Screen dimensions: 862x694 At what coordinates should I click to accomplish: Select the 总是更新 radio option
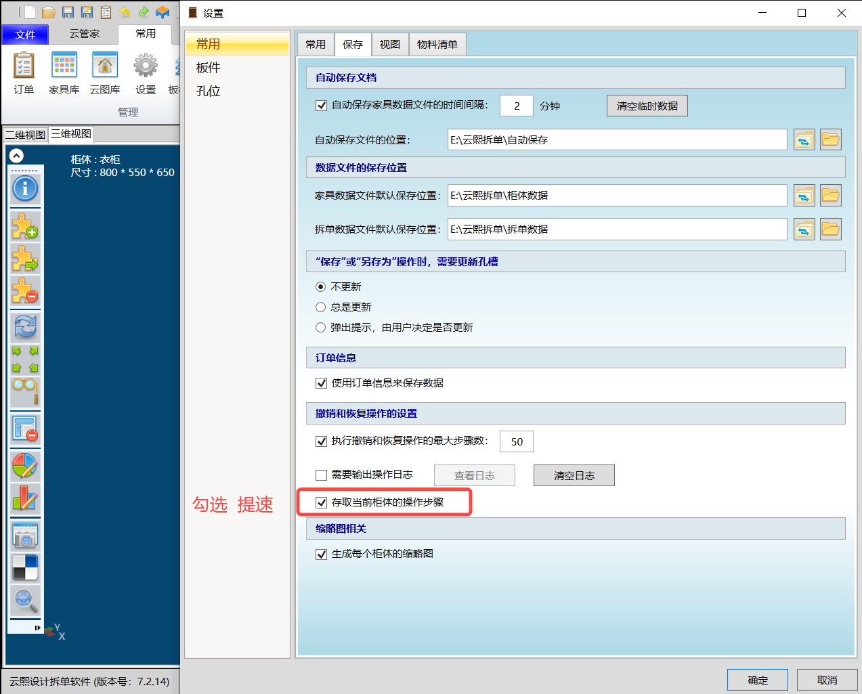tap(321, 307)
